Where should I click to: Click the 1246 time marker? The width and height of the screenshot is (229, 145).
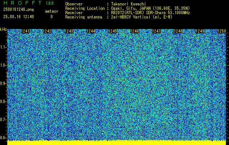[134, 31]
